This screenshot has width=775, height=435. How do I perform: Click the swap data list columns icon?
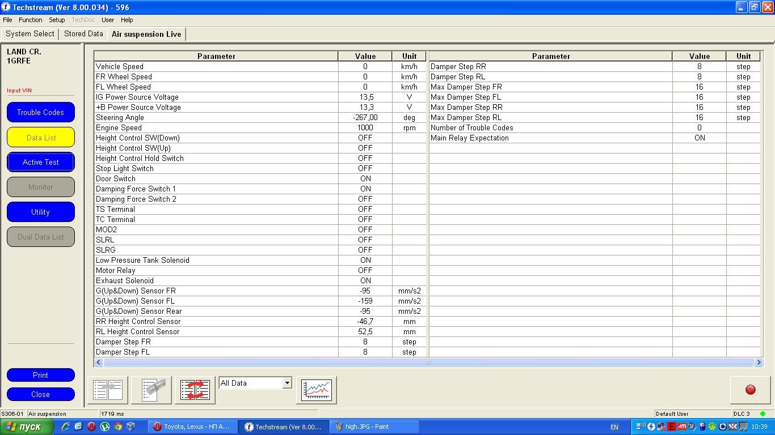coord(195,390)
